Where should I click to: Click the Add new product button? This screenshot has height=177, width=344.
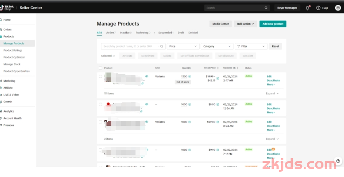[x=273, y=24]
